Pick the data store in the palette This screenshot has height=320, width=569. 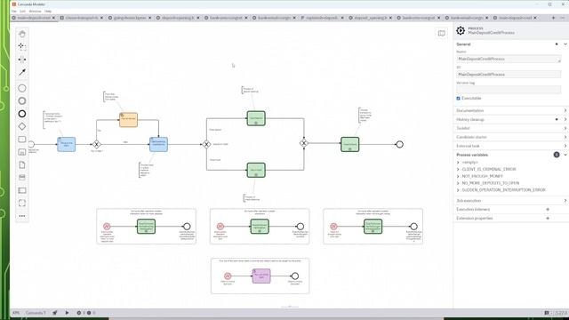[x=22, y=178]
